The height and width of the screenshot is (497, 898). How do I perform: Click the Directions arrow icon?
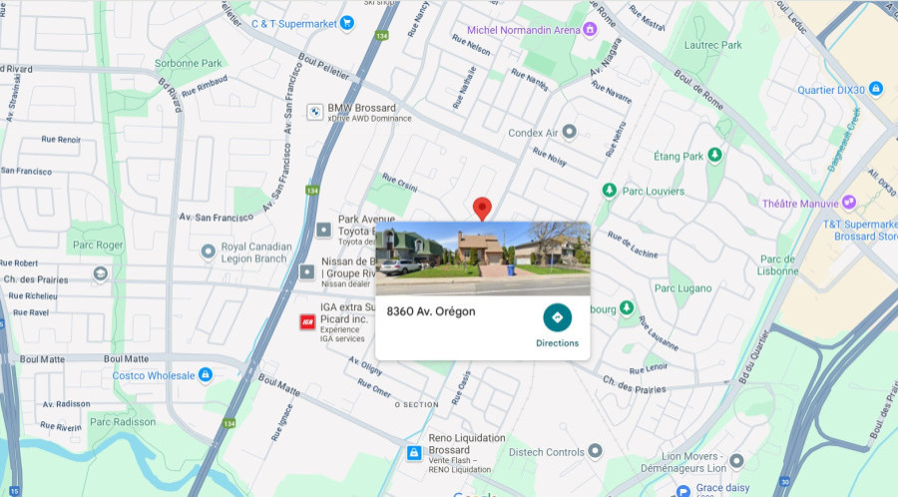coord(557,317)
